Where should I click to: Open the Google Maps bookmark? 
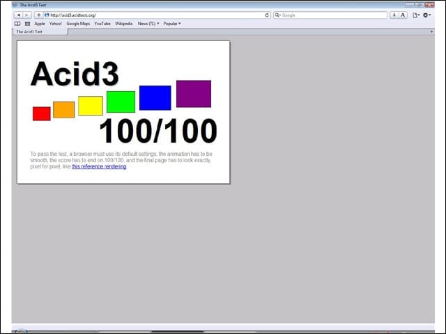point(78,24)
